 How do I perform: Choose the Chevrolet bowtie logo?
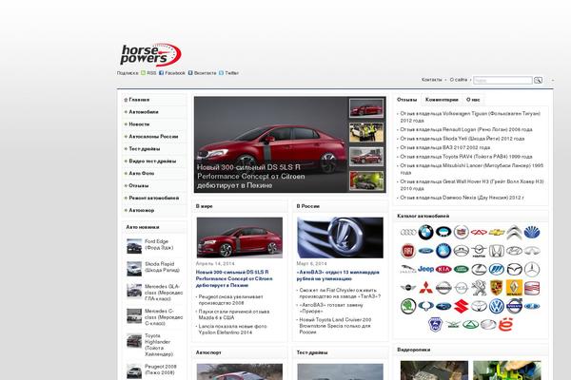tap(497, 233)
